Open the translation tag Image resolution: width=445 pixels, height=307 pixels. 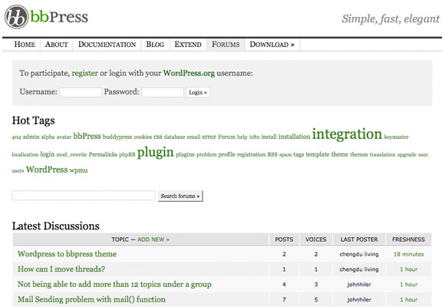click(382, 154)
